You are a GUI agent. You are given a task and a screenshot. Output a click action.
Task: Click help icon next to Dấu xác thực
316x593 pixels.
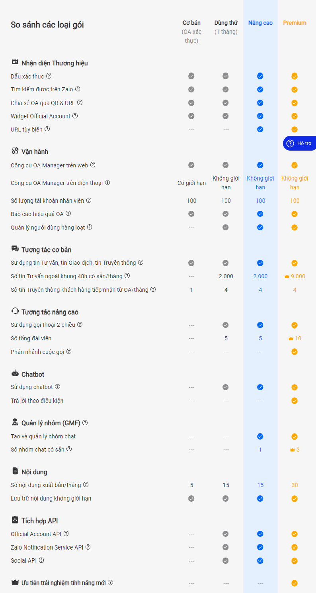point(49,76)
